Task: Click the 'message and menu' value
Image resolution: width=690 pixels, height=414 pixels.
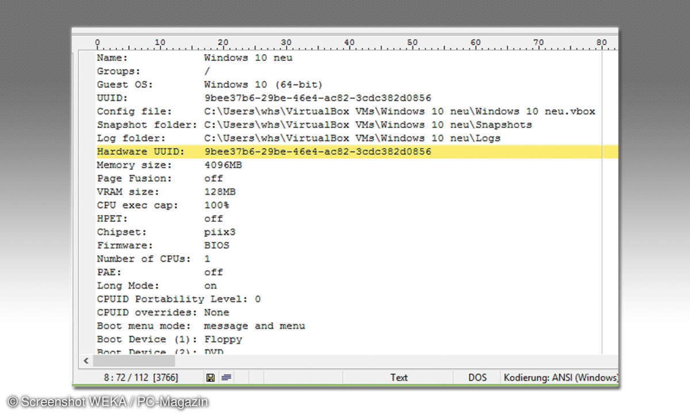Action: pyautogui.click(x=255, y=326)
